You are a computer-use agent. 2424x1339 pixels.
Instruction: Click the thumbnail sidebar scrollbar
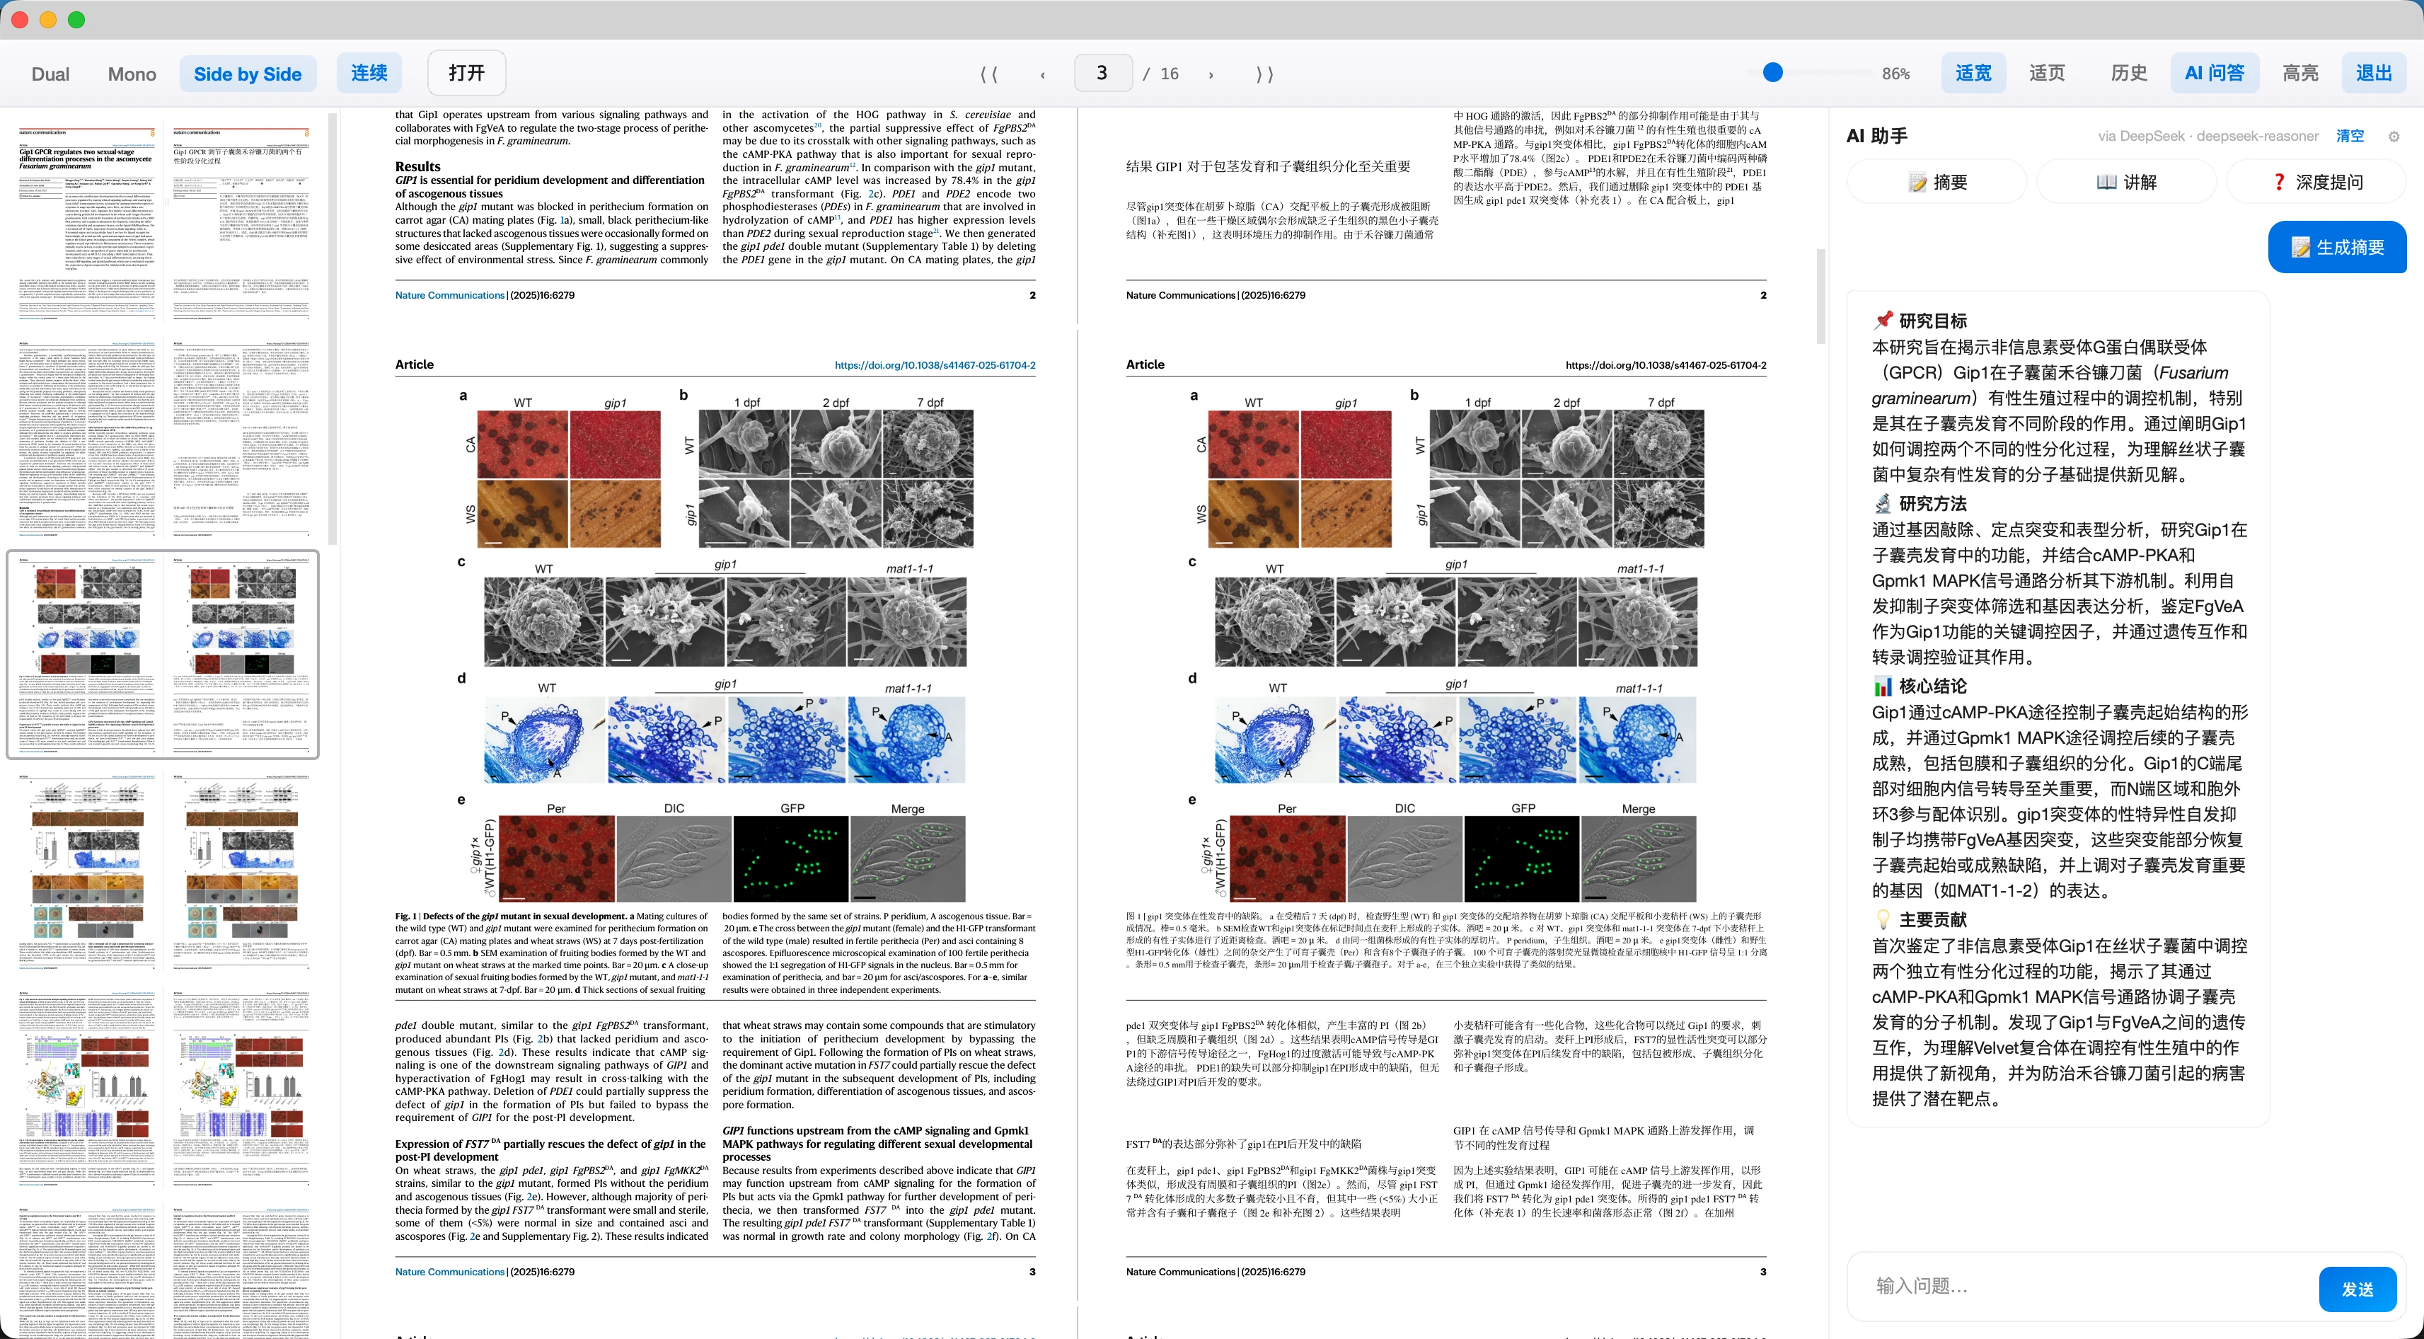coord(331,329)
